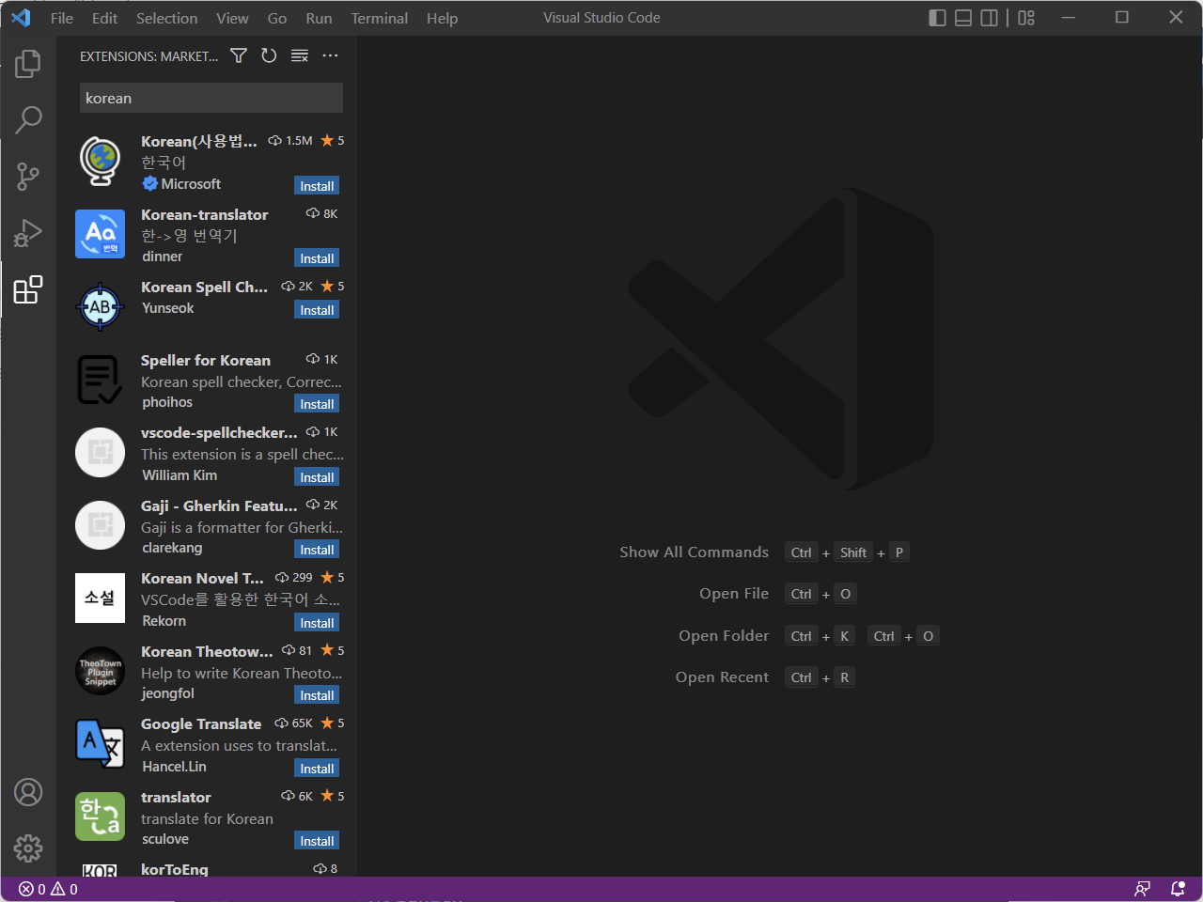This screenshot has height=902, width=1203.
Task: Select the Speller for Korean checklist icon
Action: click(100, 380)
